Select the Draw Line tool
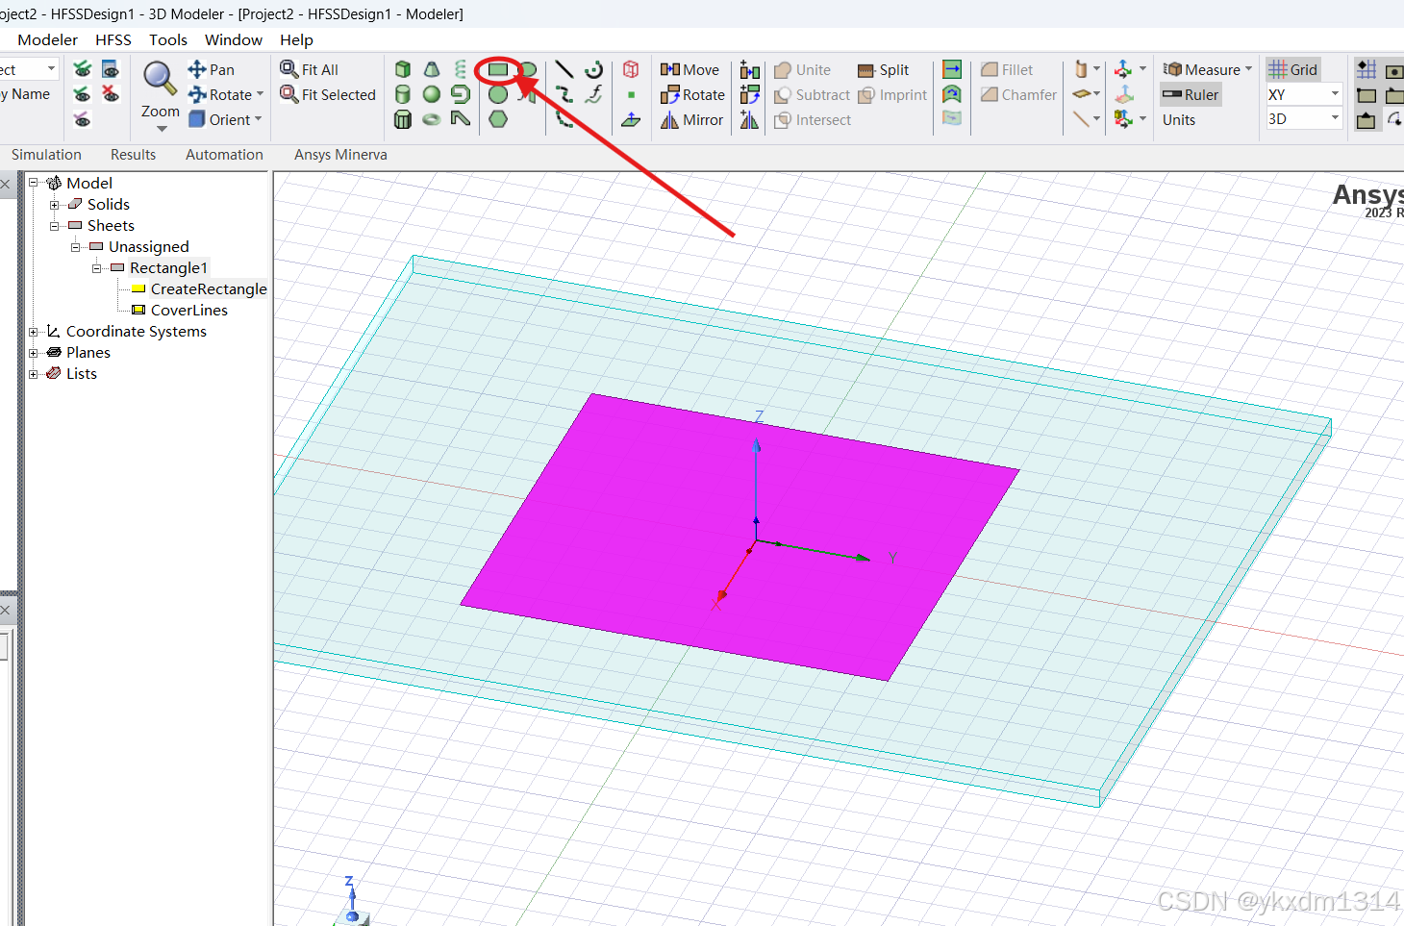Image resolution: width=1404 pixels, height=926 pixels. point(564,69)
